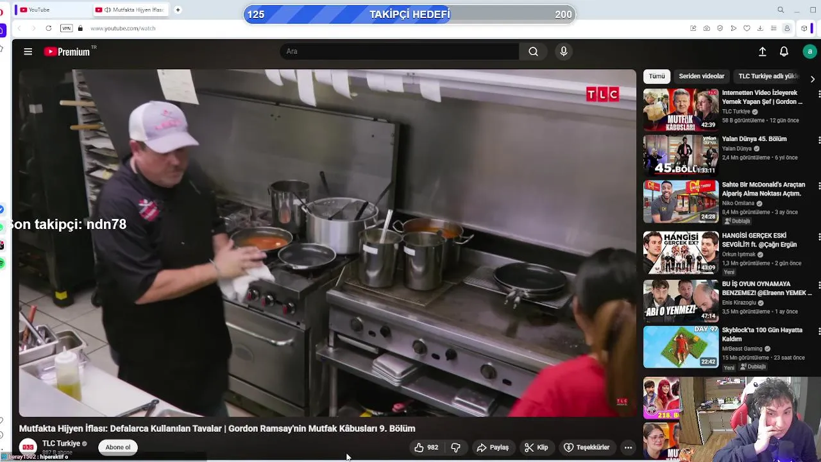Go forward in browser navigation

pos(33,28)
